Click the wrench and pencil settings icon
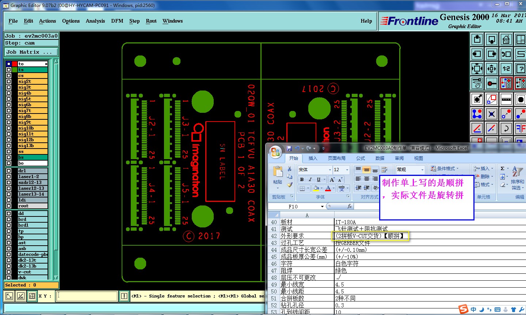526x315 pixels. click(x=477, y=83)
